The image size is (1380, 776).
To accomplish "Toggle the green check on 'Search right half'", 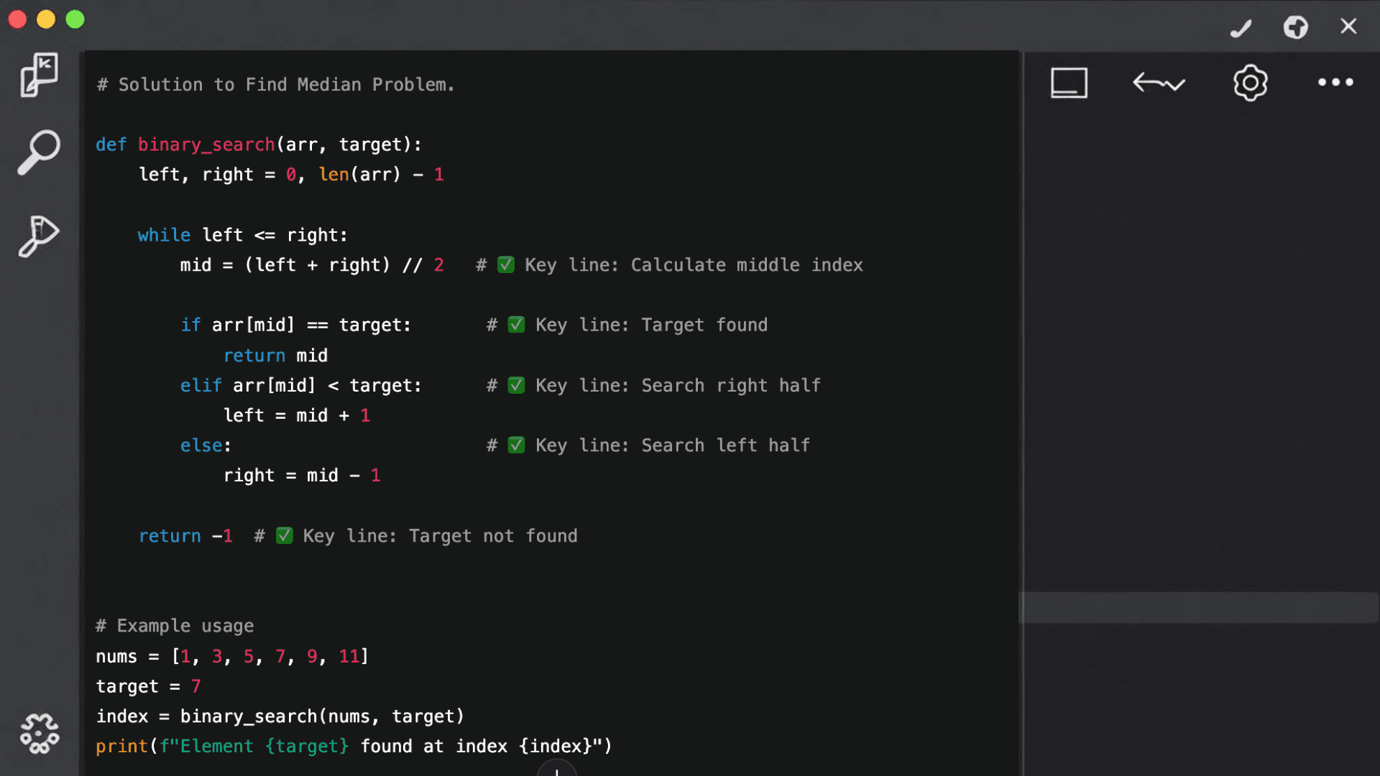I will click(517, 385).
